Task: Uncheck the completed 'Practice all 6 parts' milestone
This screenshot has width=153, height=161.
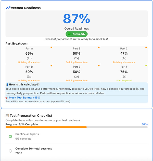Action: click(10, 136)
